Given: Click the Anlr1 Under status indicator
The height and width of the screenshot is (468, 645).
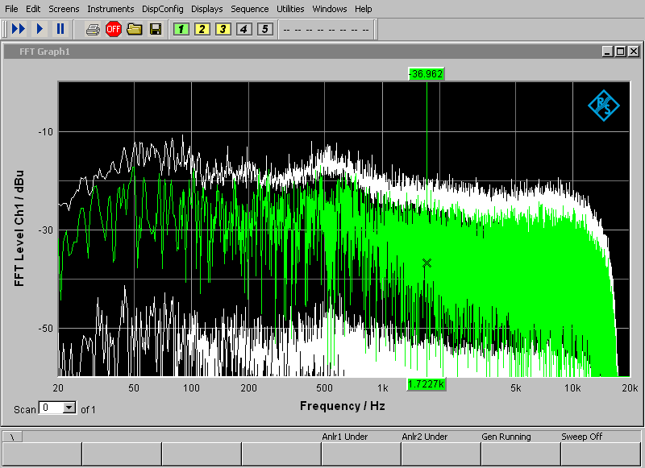Looking at the screenshot, I should 345,437.
